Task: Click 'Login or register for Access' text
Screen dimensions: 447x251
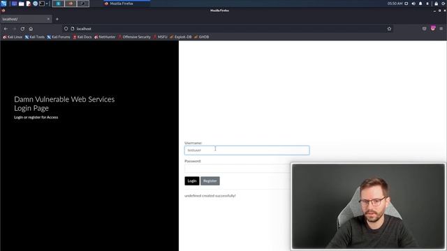Action: click(x=36, y=117)
